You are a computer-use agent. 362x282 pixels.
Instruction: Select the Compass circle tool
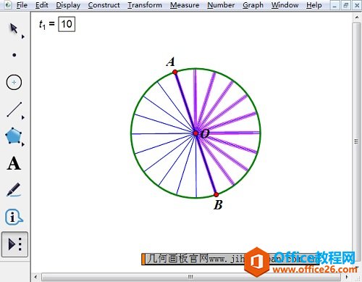click(14, 82)
